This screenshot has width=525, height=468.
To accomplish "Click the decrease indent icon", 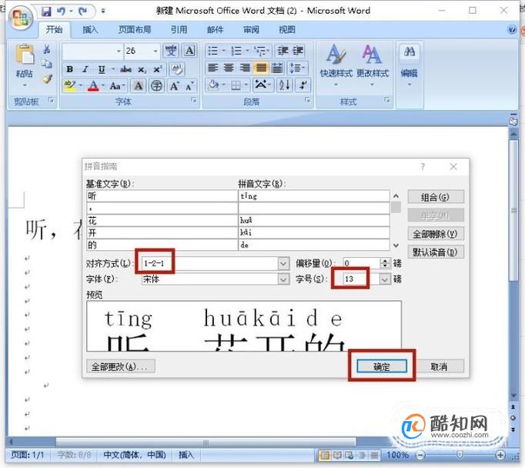I will (283, 51).
